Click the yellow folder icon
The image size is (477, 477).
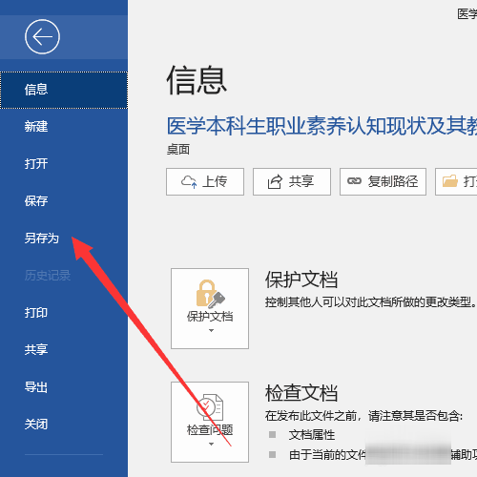point(450,181)
